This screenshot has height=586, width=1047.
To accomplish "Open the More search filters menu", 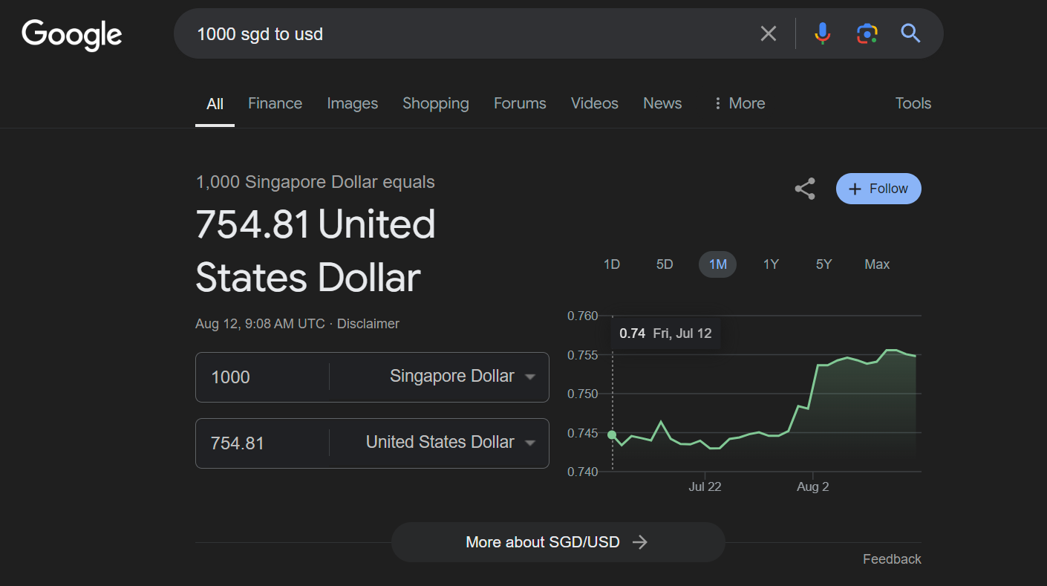I will pos(739,103).
